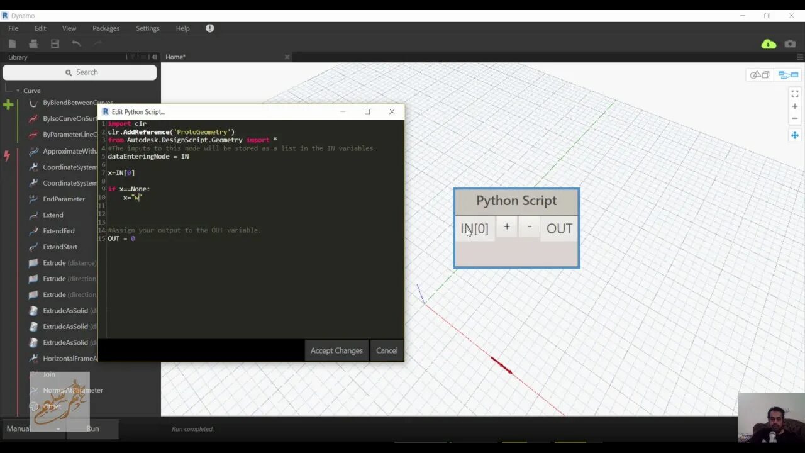The width and height of the screenshot is (805, 453).
Task: Close the Home* workspace tab
Action: pyautogui.click(x=287, y=57)
